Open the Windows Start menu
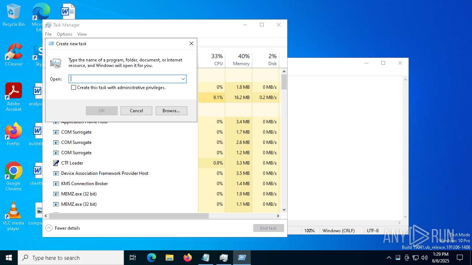 point(9,258)
